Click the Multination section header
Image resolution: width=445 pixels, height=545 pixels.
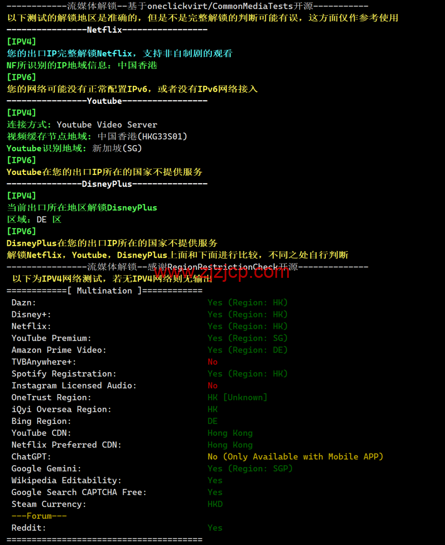[104, 290]
